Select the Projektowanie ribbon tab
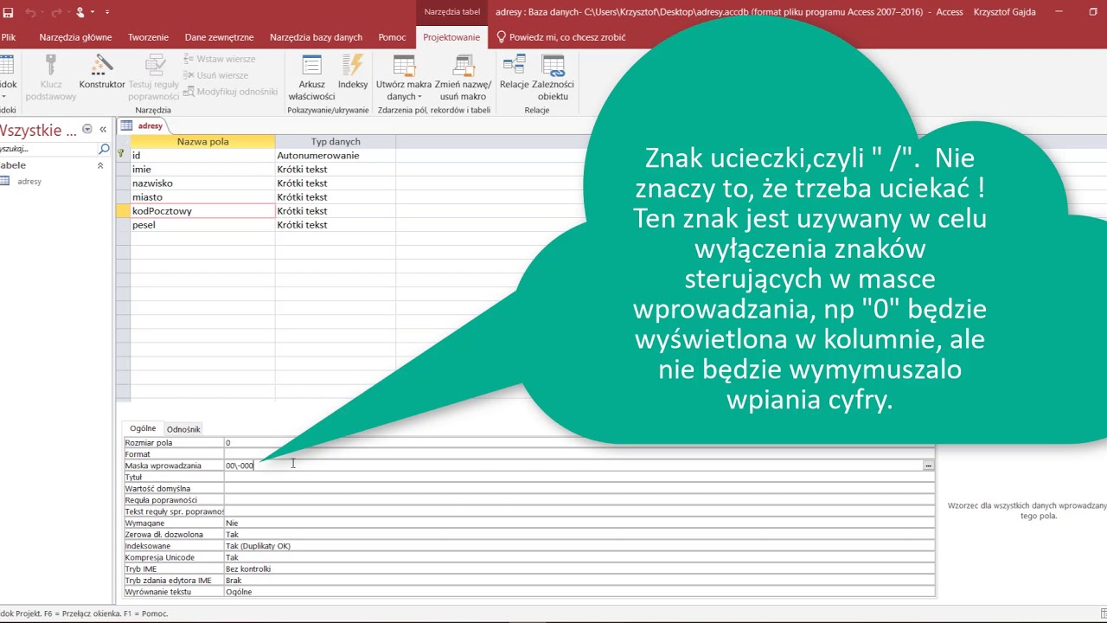Image resolution: width=1107 pixels, height=623 pixels. pyautogui.click(x=451, y=37)
